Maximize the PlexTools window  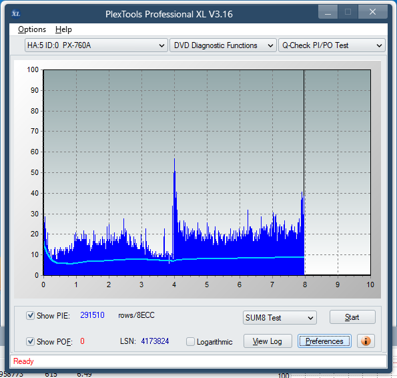pos(348,12)
